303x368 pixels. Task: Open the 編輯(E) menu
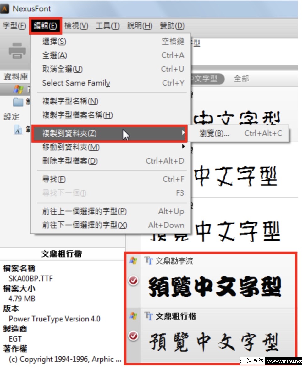(46, 25)
